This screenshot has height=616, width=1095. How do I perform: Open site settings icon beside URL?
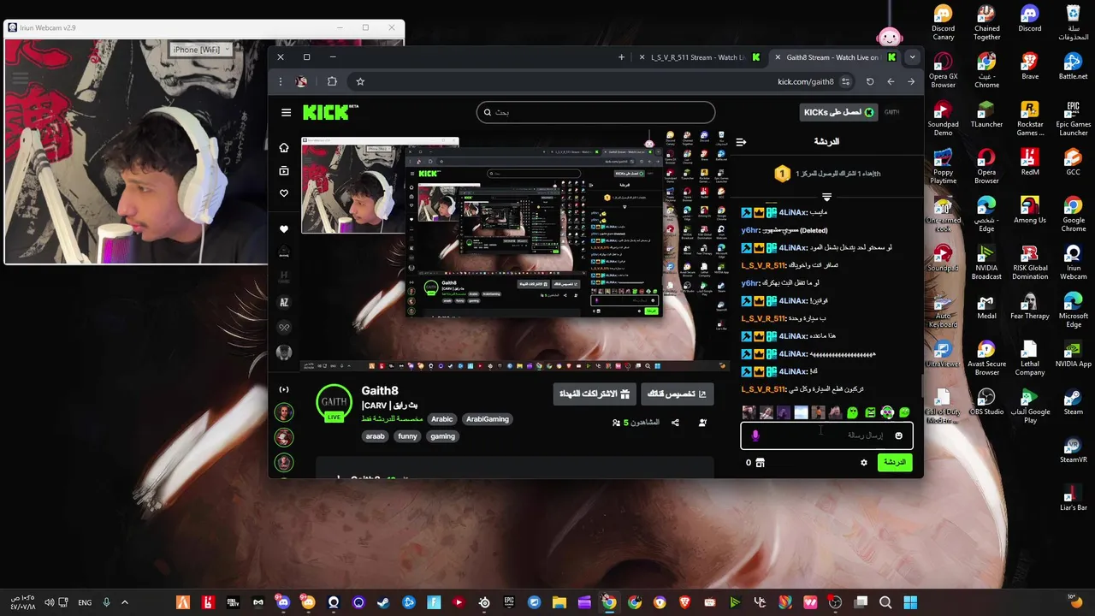pos(846,81)
